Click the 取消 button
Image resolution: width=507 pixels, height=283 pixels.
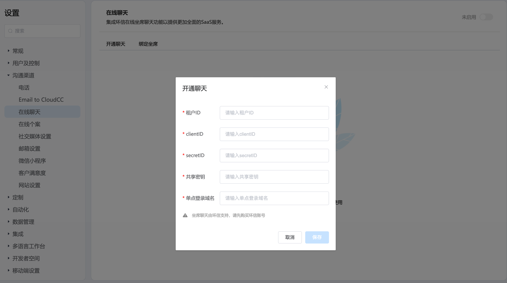click(x=290, y=237)
